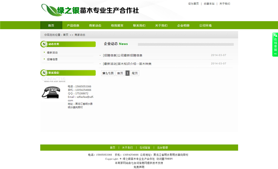Open 首页 in the green navigation bar
The image size is (278, 169).
tap(51, 25)
